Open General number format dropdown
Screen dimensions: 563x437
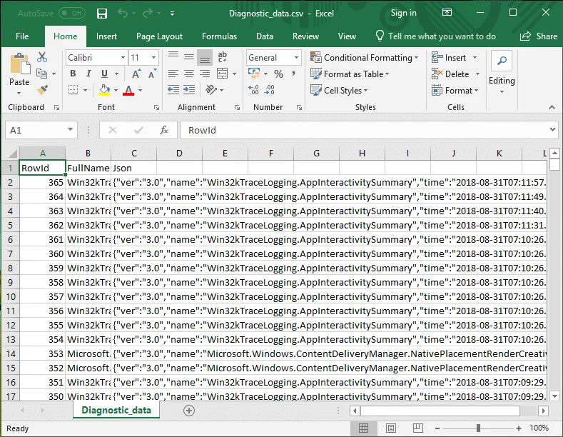tap(296, 58)
